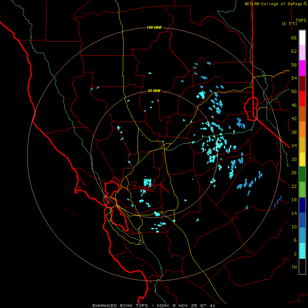Click the dark orange 46 kft legend swatch
The image size is (308, 308).
(302, 114)
